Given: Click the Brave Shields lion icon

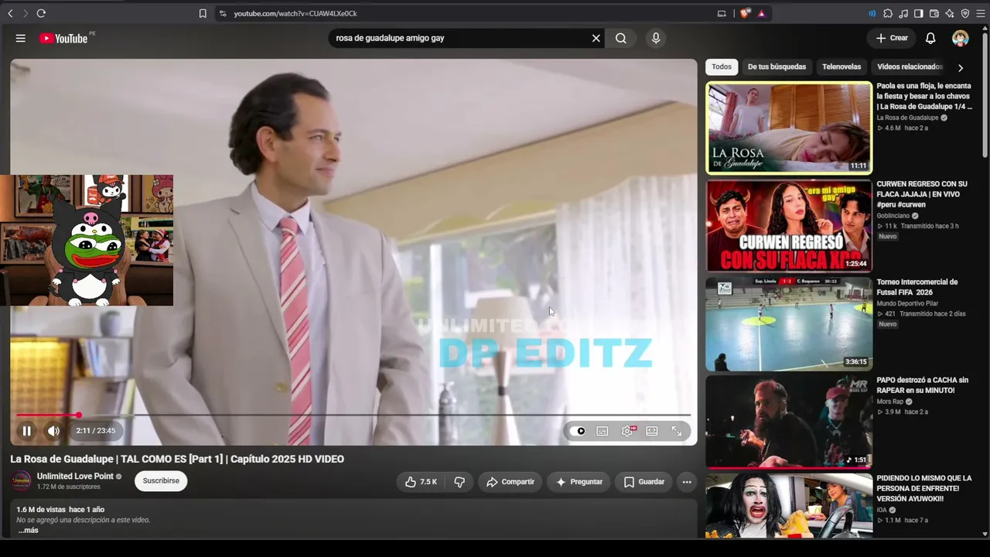Looking at the screenshot, I should click(745, 13).
